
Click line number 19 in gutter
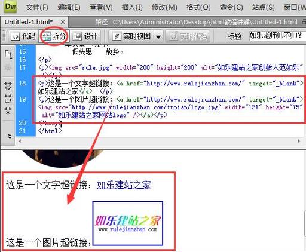click(x=23, y=99)
